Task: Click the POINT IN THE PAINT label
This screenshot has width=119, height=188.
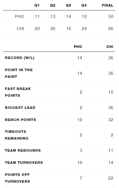Action: (x=19, y=73)
